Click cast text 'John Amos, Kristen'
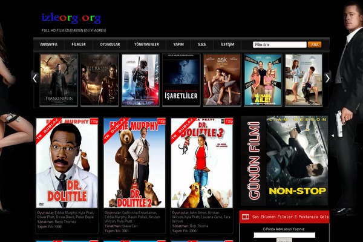 click(204, 212)
